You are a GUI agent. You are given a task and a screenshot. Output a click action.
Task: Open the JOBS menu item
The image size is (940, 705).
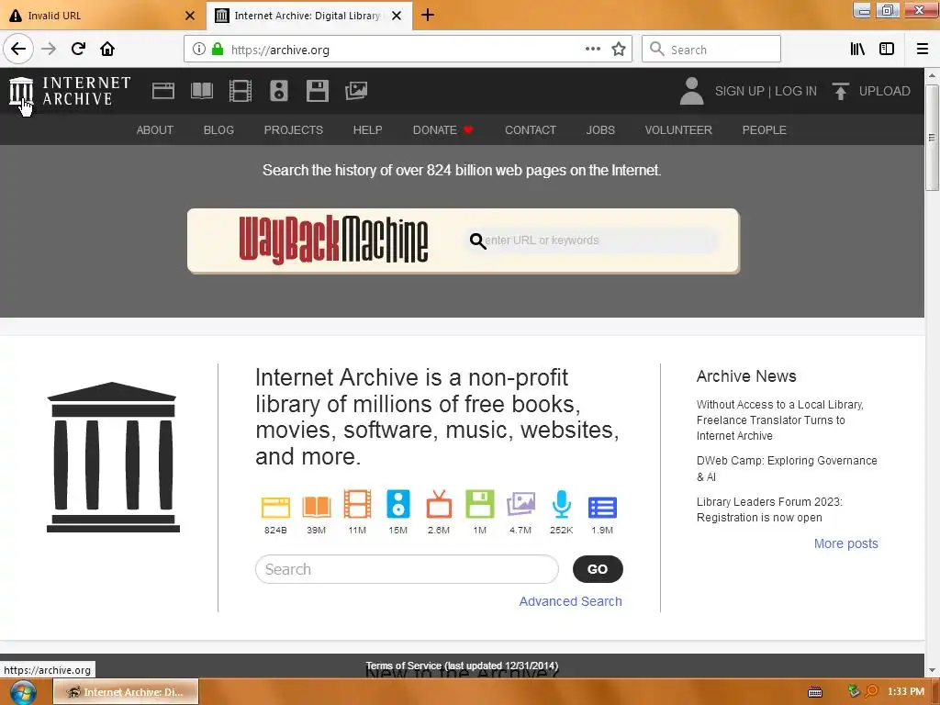tap(600, 130)
